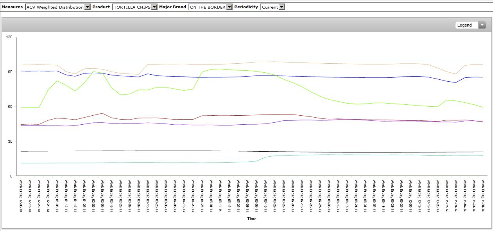Click the Week Ending 11-30-14 axis label

point(483,195)
